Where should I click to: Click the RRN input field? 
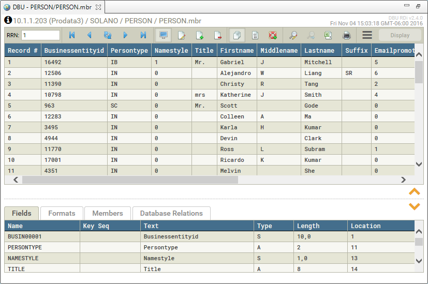pyautogui.click(x=40, y=35)
